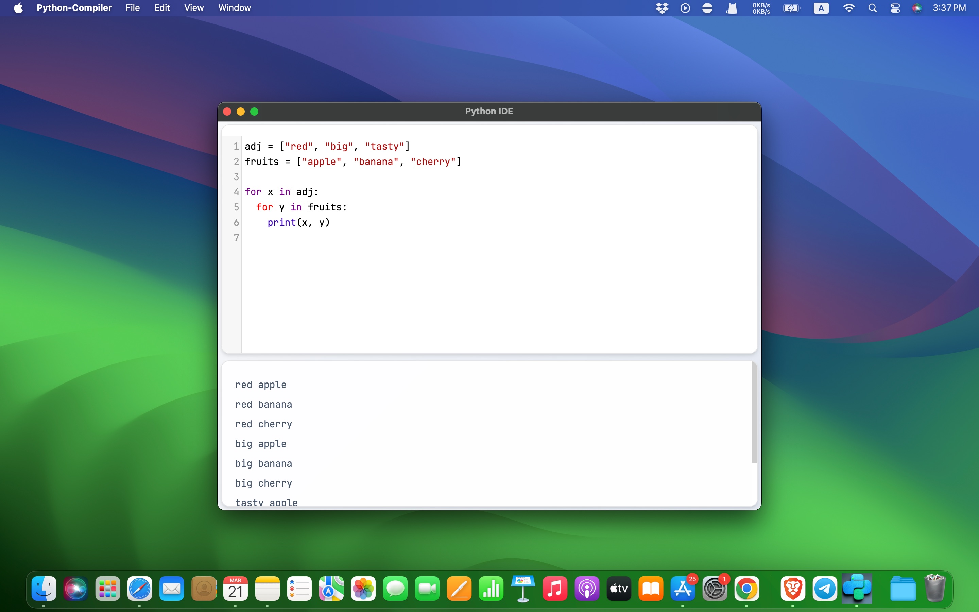Open Podcasts from the dock

coord(587,589)
